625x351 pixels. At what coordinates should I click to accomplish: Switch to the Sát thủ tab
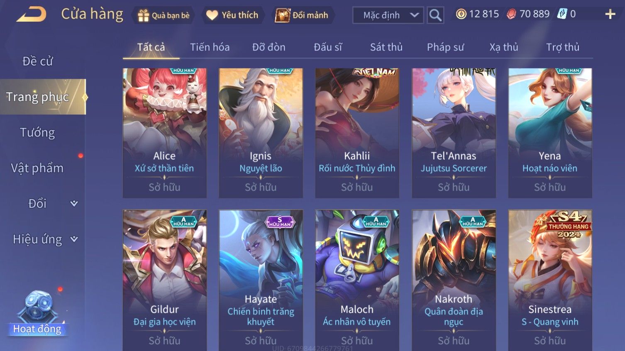[x=386, y=47]
